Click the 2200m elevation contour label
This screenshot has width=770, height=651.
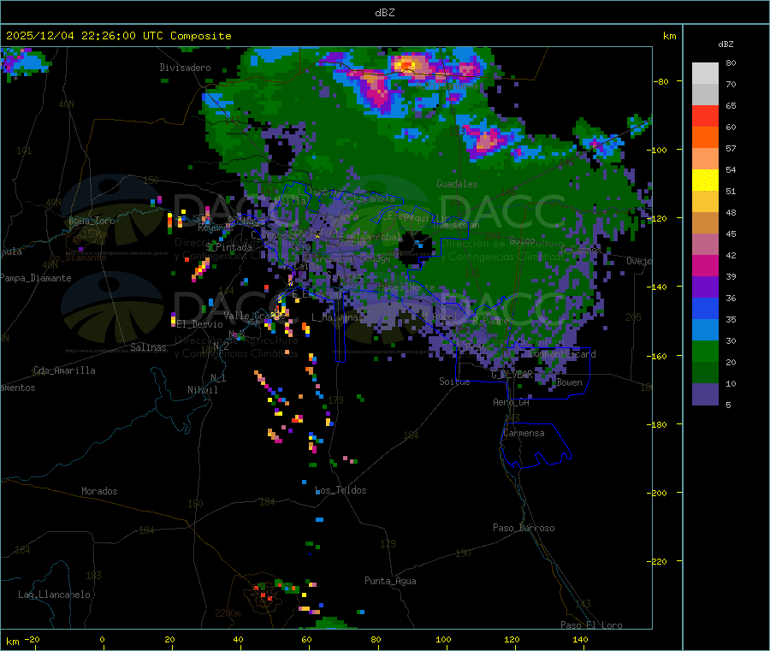tap(228, 613)
